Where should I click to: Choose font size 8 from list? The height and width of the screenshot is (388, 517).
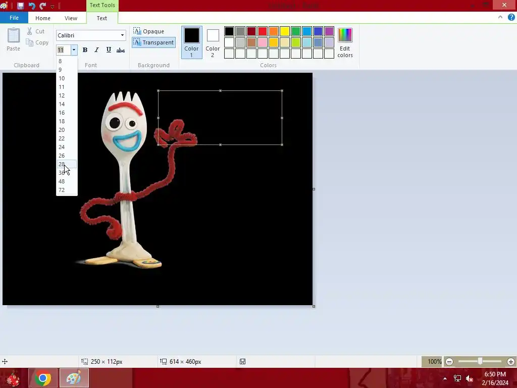[x=67, y=61]
